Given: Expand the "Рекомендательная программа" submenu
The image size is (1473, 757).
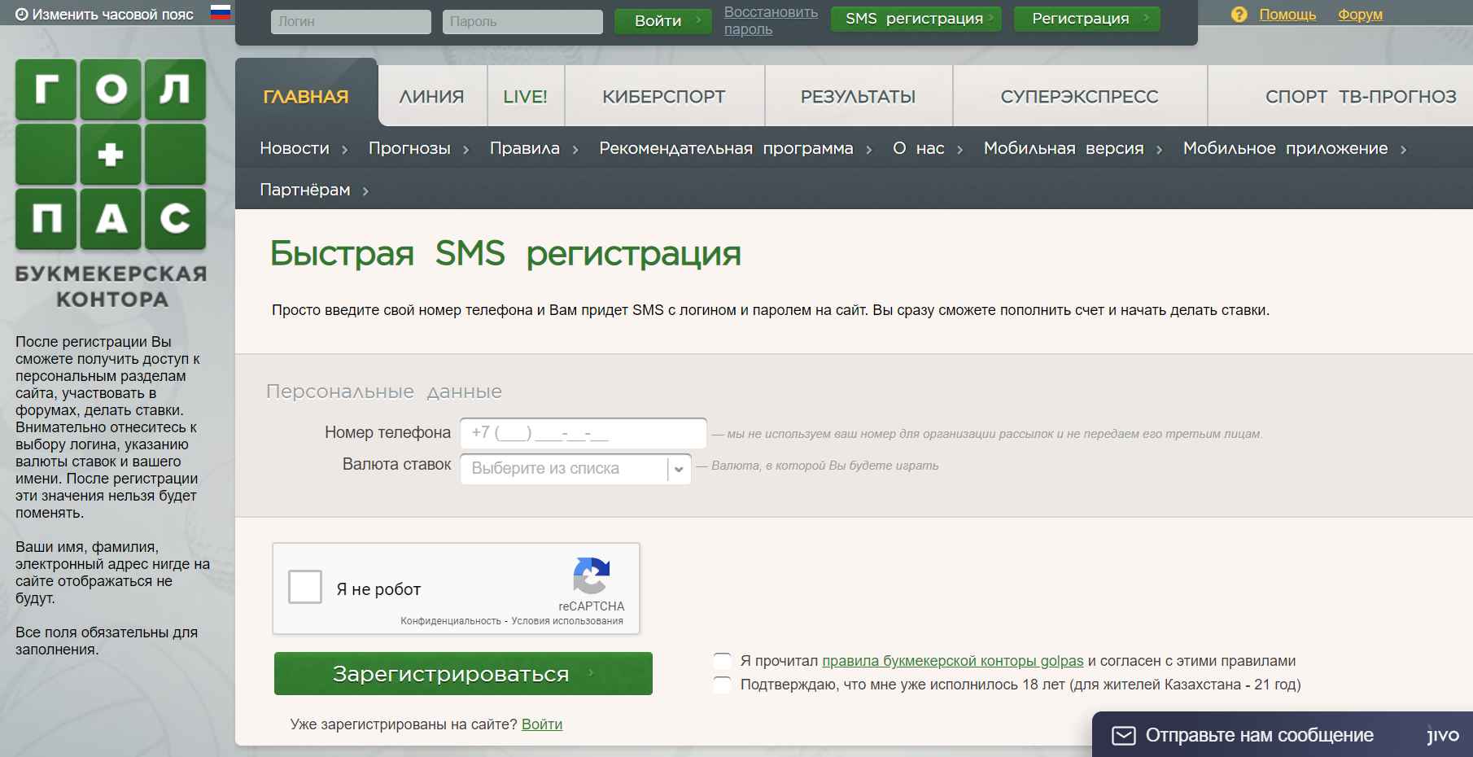Looking at the screenshot, I should click(x=735, y=149).
